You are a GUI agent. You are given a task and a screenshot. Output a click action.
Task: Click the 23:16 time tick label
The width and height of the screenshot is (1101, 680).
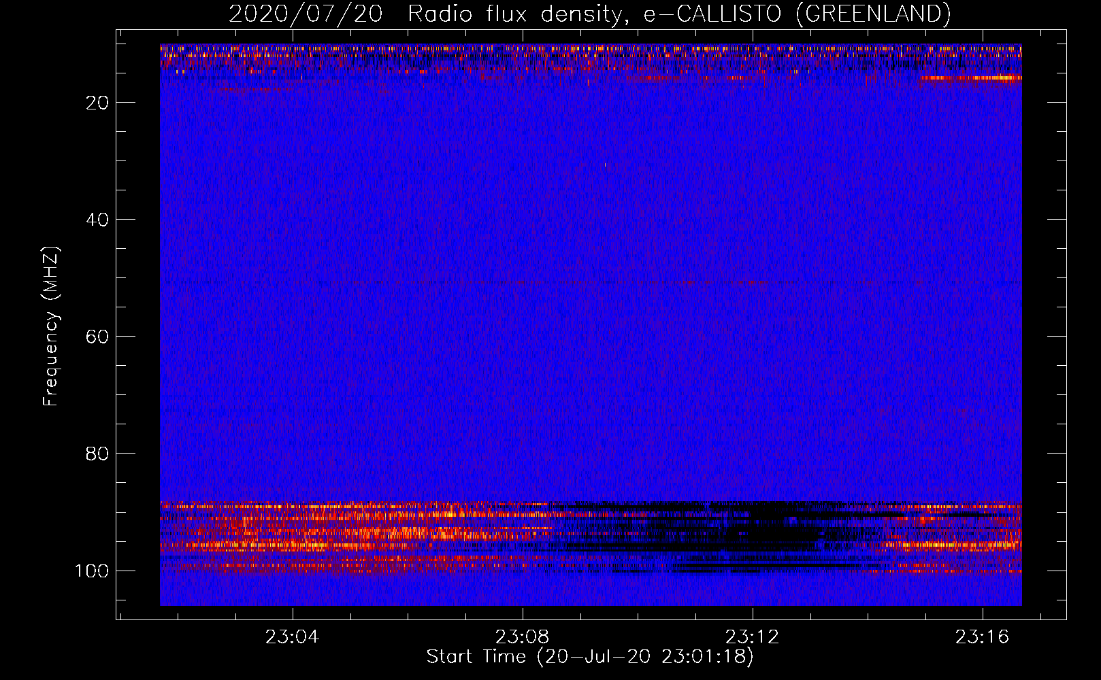point(982,637)
